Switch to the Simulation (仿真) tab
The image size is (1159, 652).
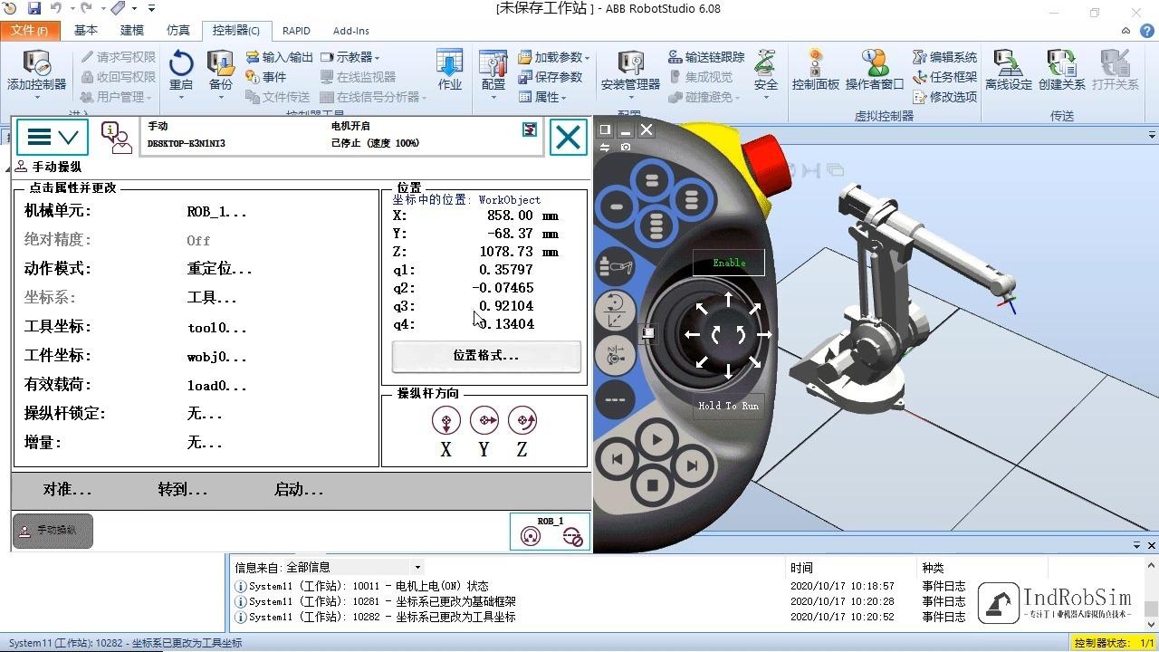178,30
